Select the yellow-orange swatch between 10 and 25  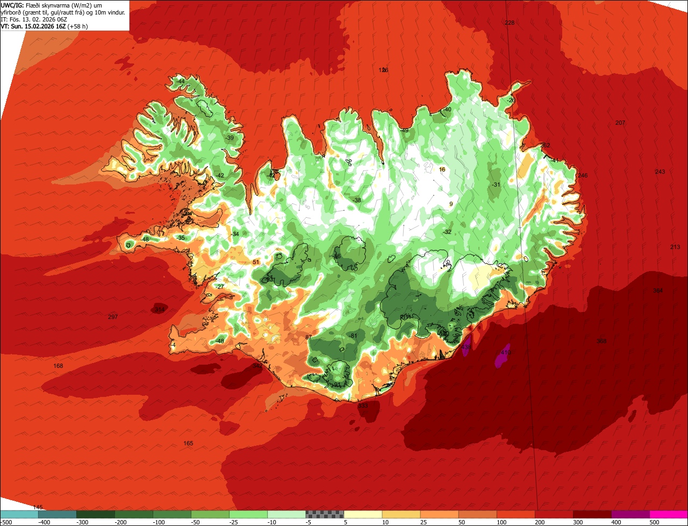tap(401, 514)
